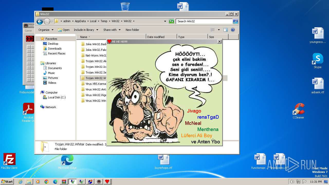Screen dimensions: 329x185
Task: Open Skype desktop shortcut
Action: pyautogui.click(x=318, y=61)
